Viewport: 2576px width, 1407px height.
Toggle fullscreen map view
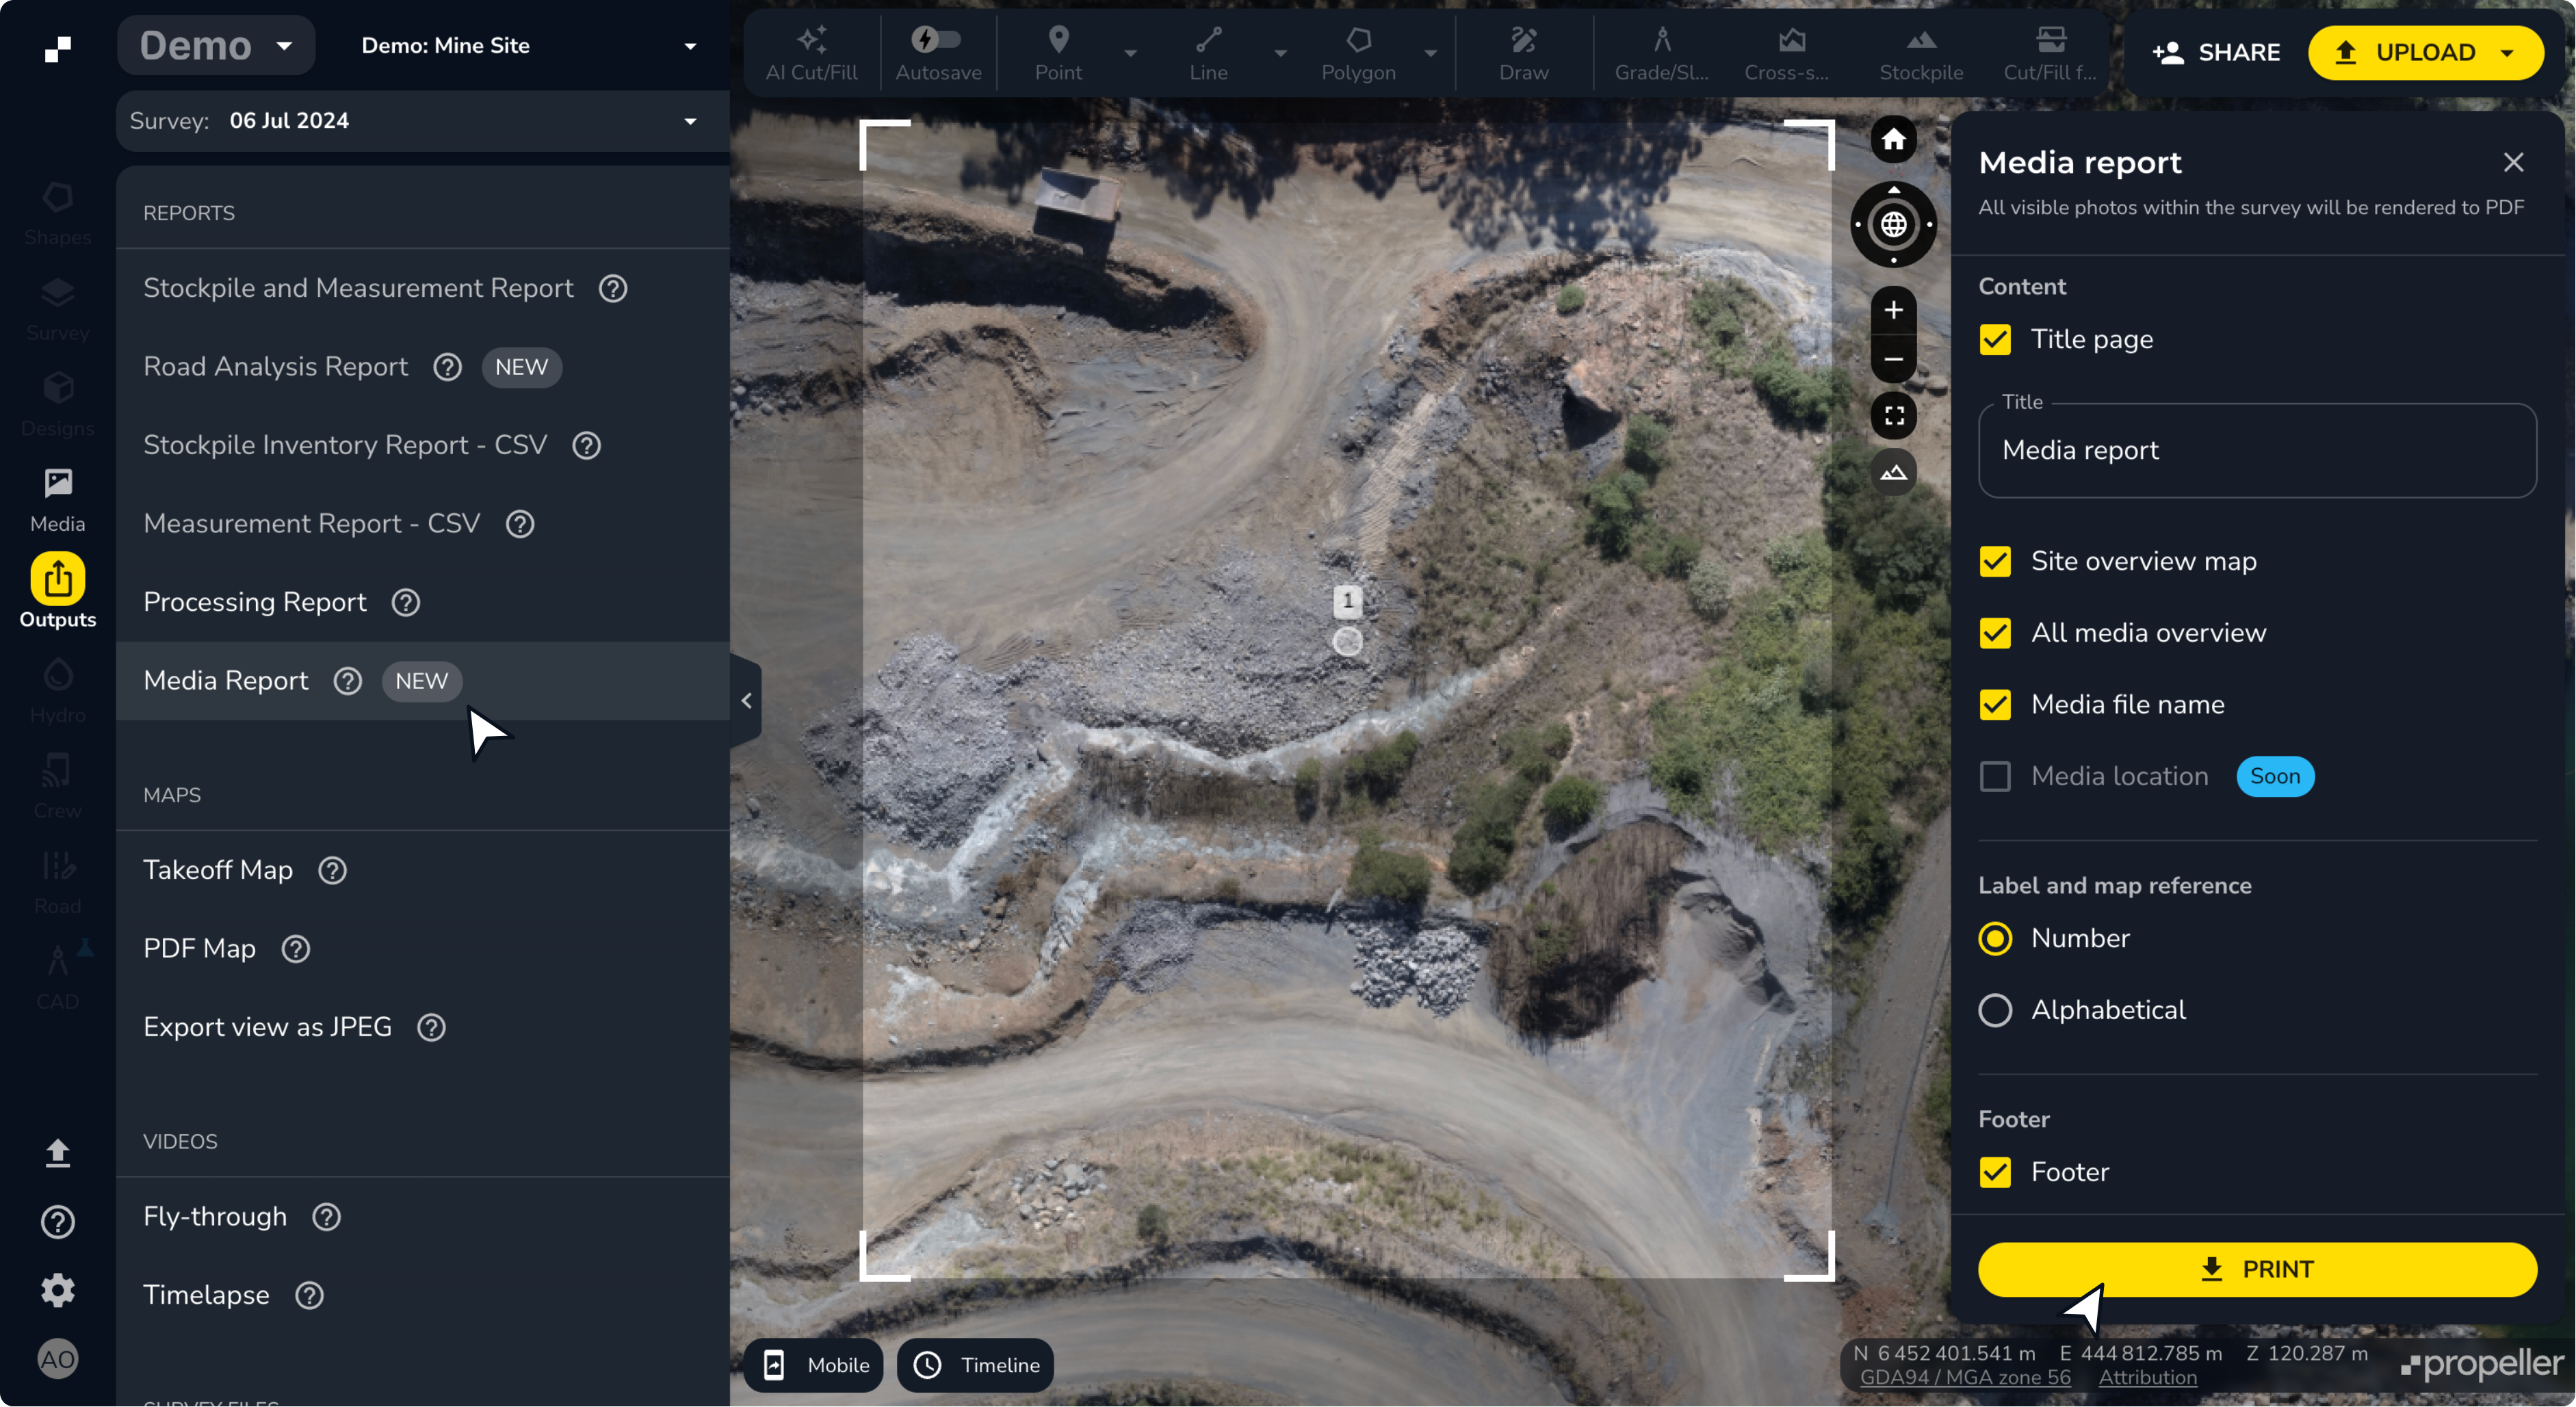[x=1893, y=416]
